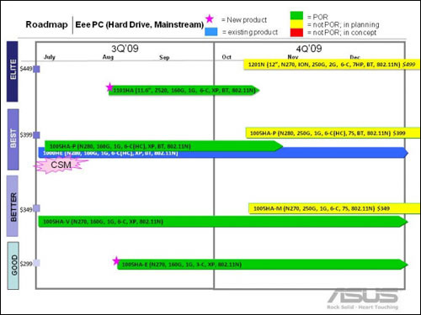The height and width of the screenshot is (315, 421).
Task: Select the green 1005HA-E product bar
Action: click(x=263, y=265)
